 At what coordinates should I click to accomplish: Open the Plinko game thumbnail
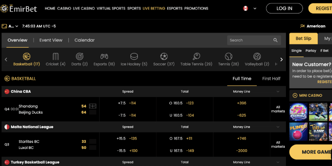tap(298, 132)
